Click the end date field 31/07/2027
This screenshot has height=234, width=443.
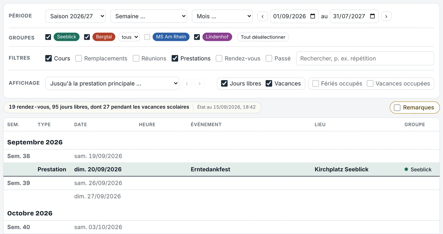(x=354, y=16)
